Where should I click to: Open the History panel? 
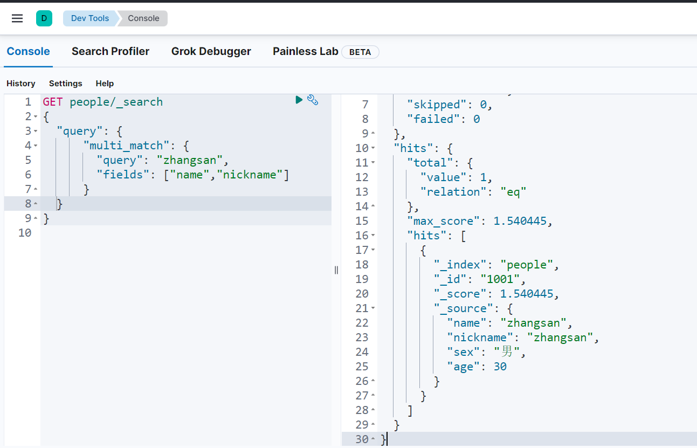coord(21,84)
